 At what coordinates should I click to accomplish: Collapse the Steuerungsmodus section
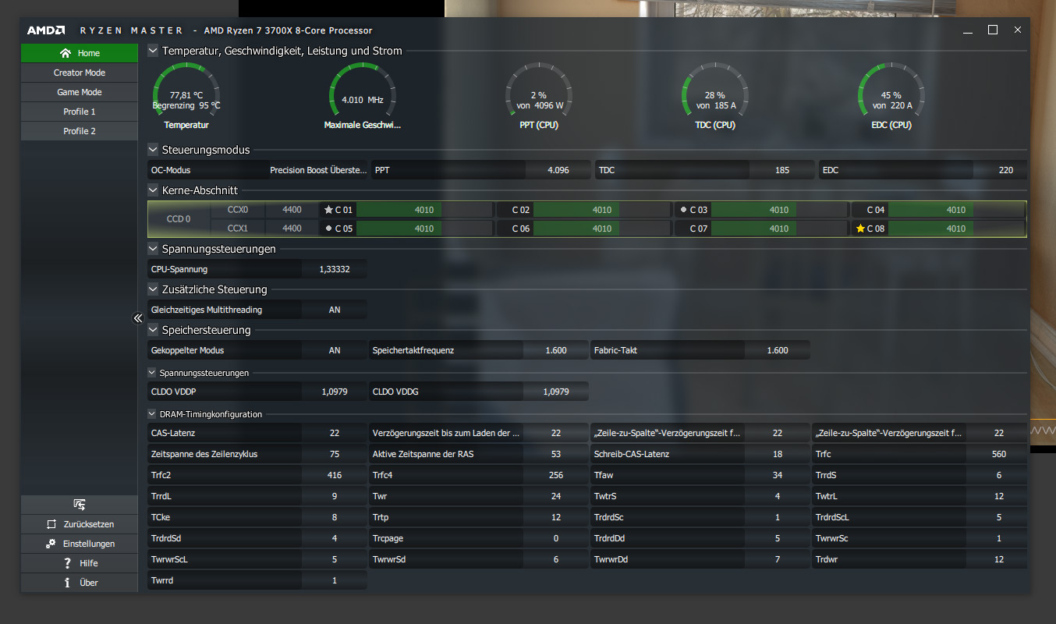[x=153, y=149]
